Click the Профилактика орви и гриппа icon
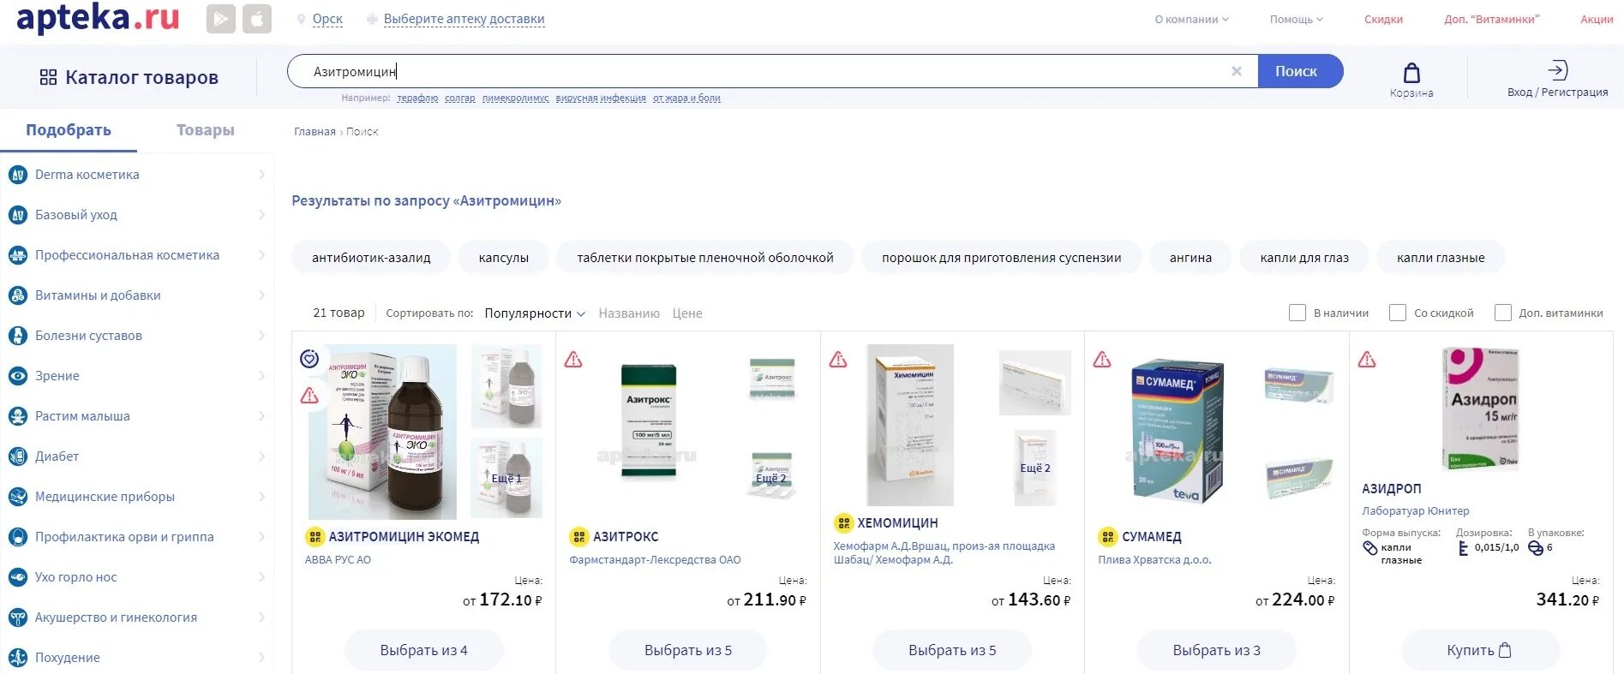 [x=18, y=537]
